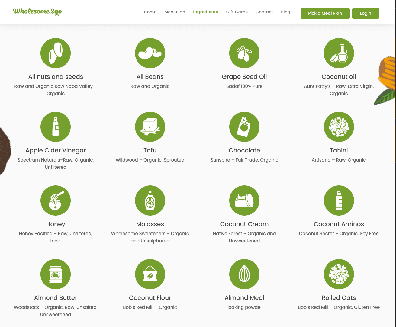Select the Grape Seed Oil olive icon
Image resolution: width=396 pixels, height=327 pixels.
pos(244,53)
